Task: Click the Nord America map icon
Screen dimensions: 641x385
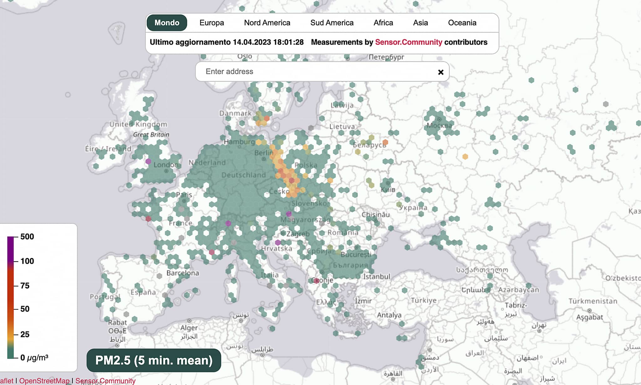Action: (267, 23)
